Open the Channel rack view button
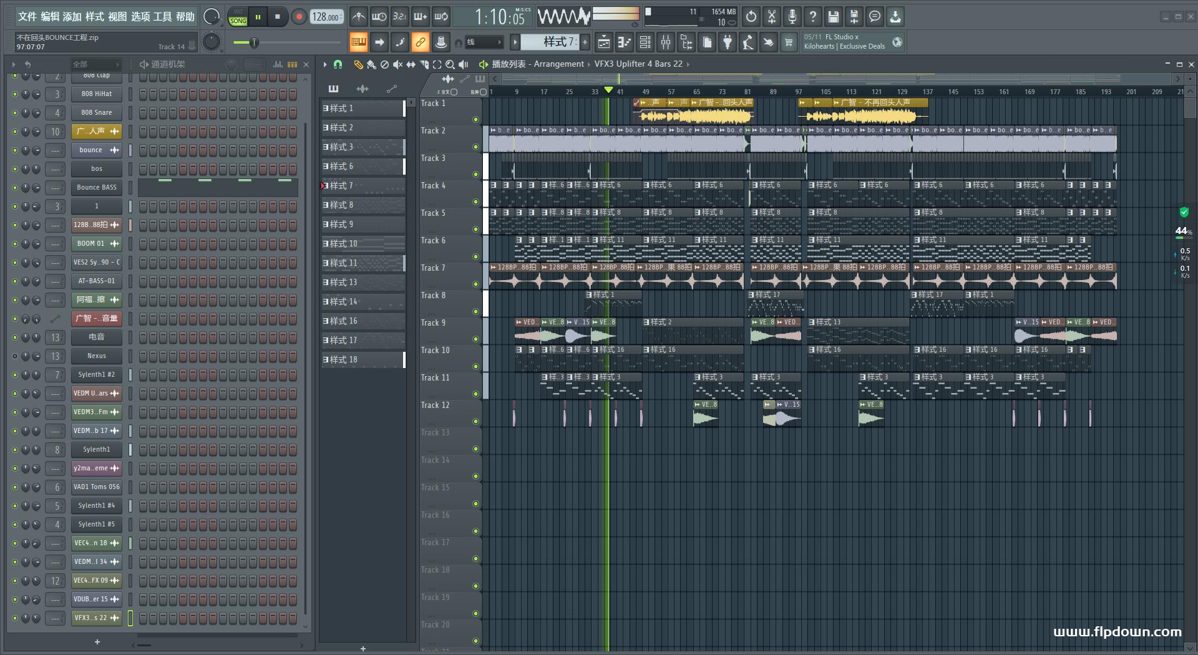The image size is (1198, 655). pos(645,42)
